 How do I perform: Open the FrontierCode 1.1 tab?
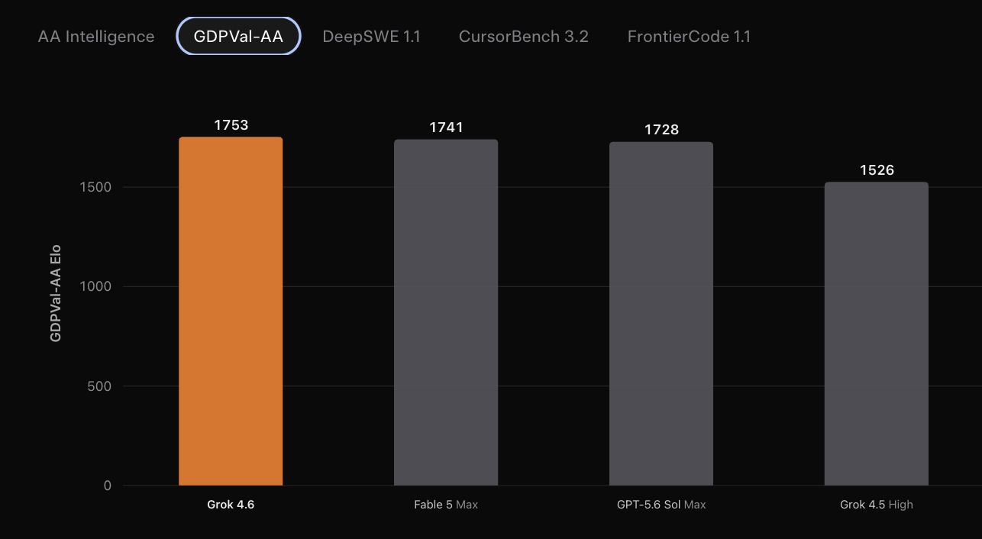[x=689, y=37]
